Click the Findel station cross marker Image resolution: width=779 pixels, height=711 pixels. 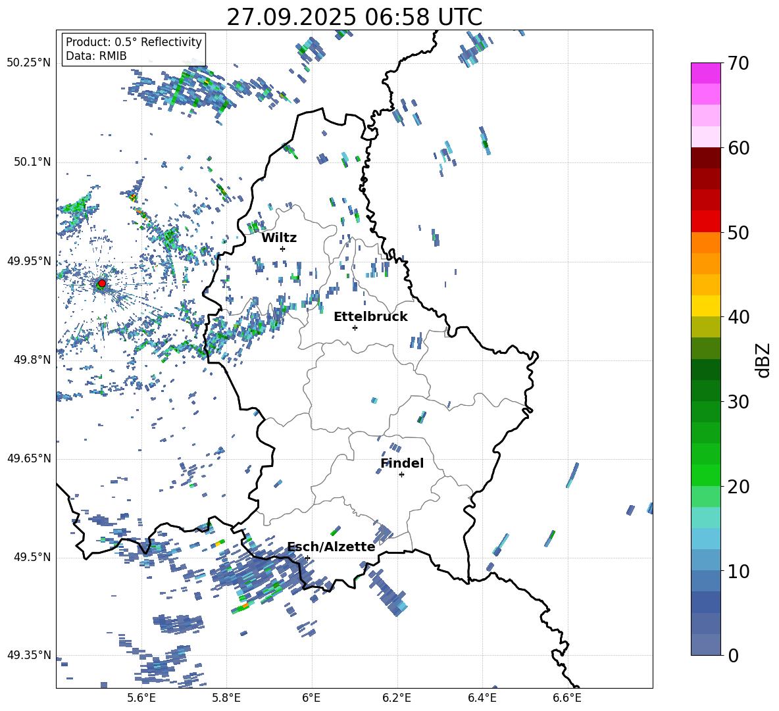coord(401,475)
